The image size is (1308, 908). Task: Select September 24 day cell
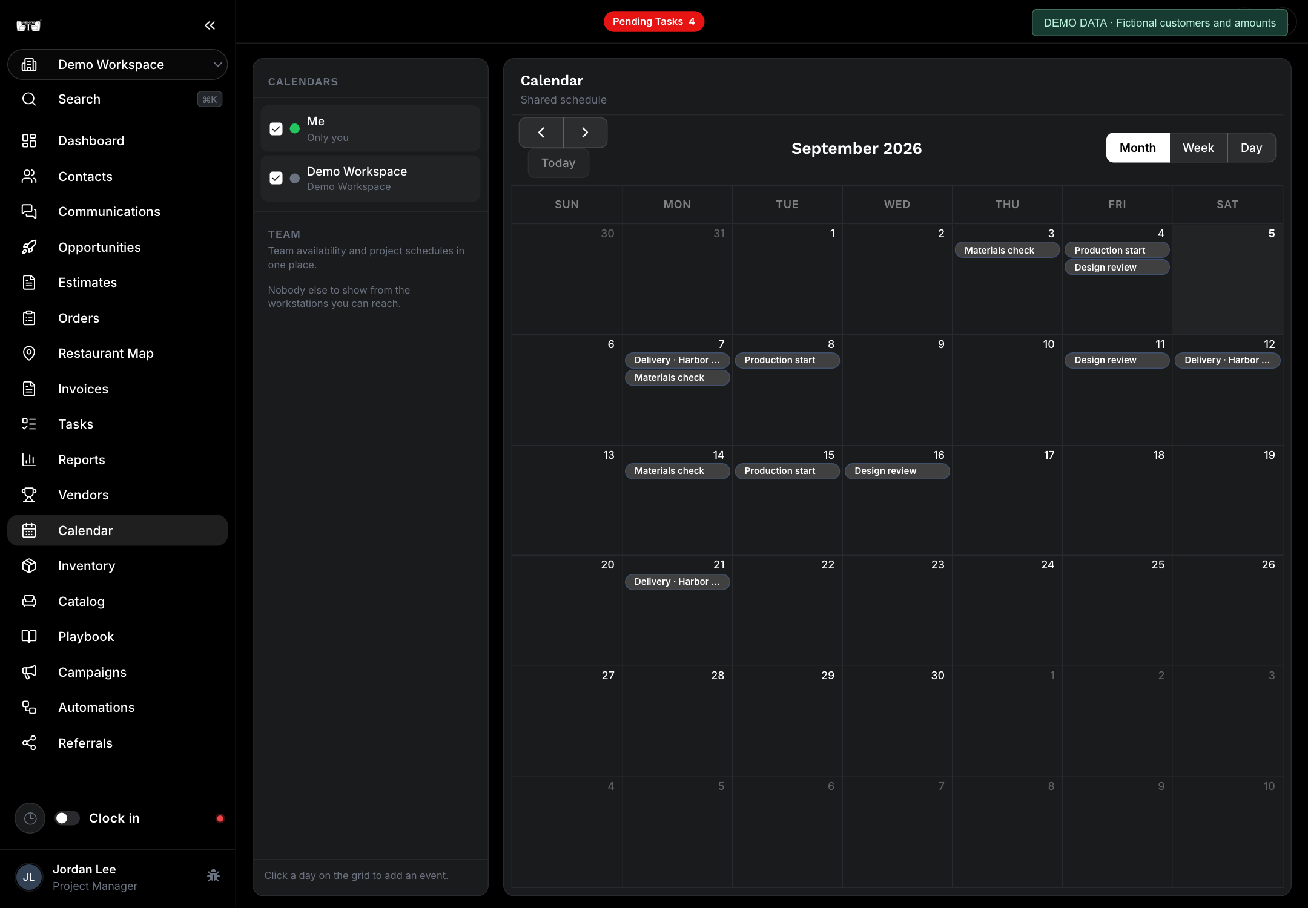point(1007,611)
